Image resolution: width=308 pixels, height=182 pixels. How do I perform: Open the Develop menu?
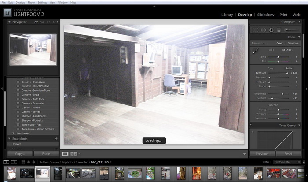coord(20,2)
